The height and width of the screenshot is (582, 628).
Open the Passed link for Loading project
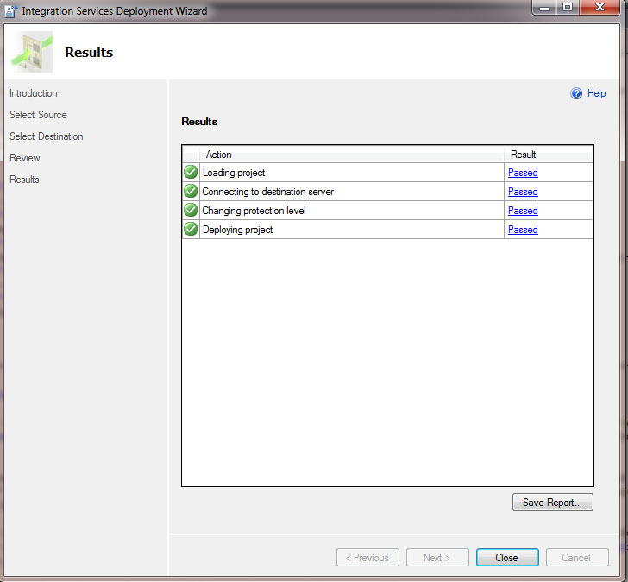click(523, 173)
